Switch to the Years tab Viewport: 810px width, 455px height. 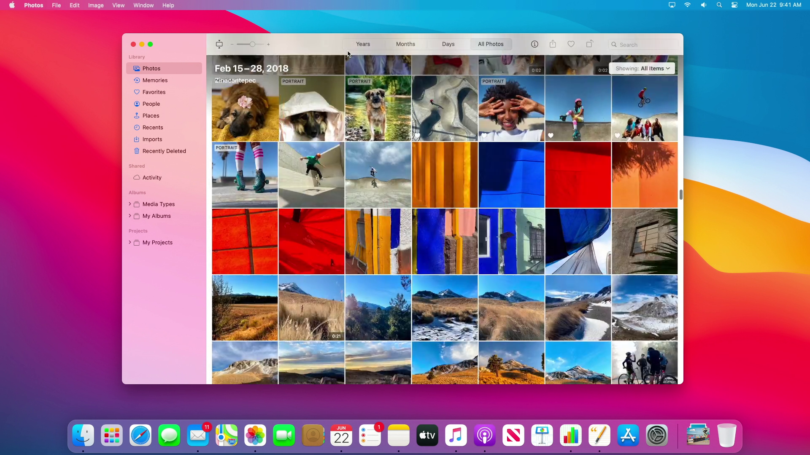tap(363, 44)
